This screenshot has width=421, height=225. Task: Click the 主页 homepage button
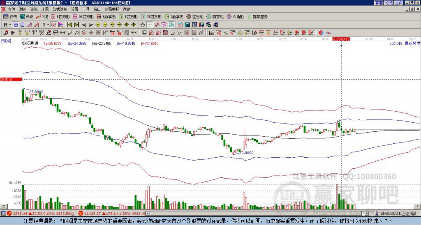click(399, 3)
